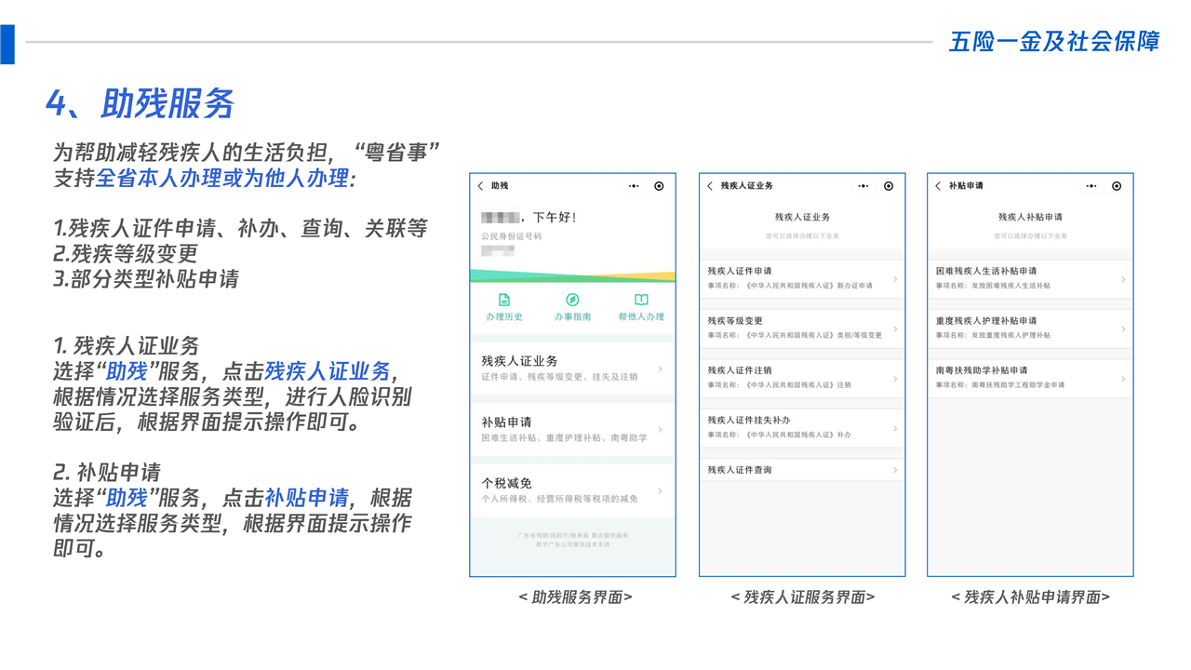Tap close circle icon in 补贴申请 screen
1191x670 pixels.
tap(1117, 186)
